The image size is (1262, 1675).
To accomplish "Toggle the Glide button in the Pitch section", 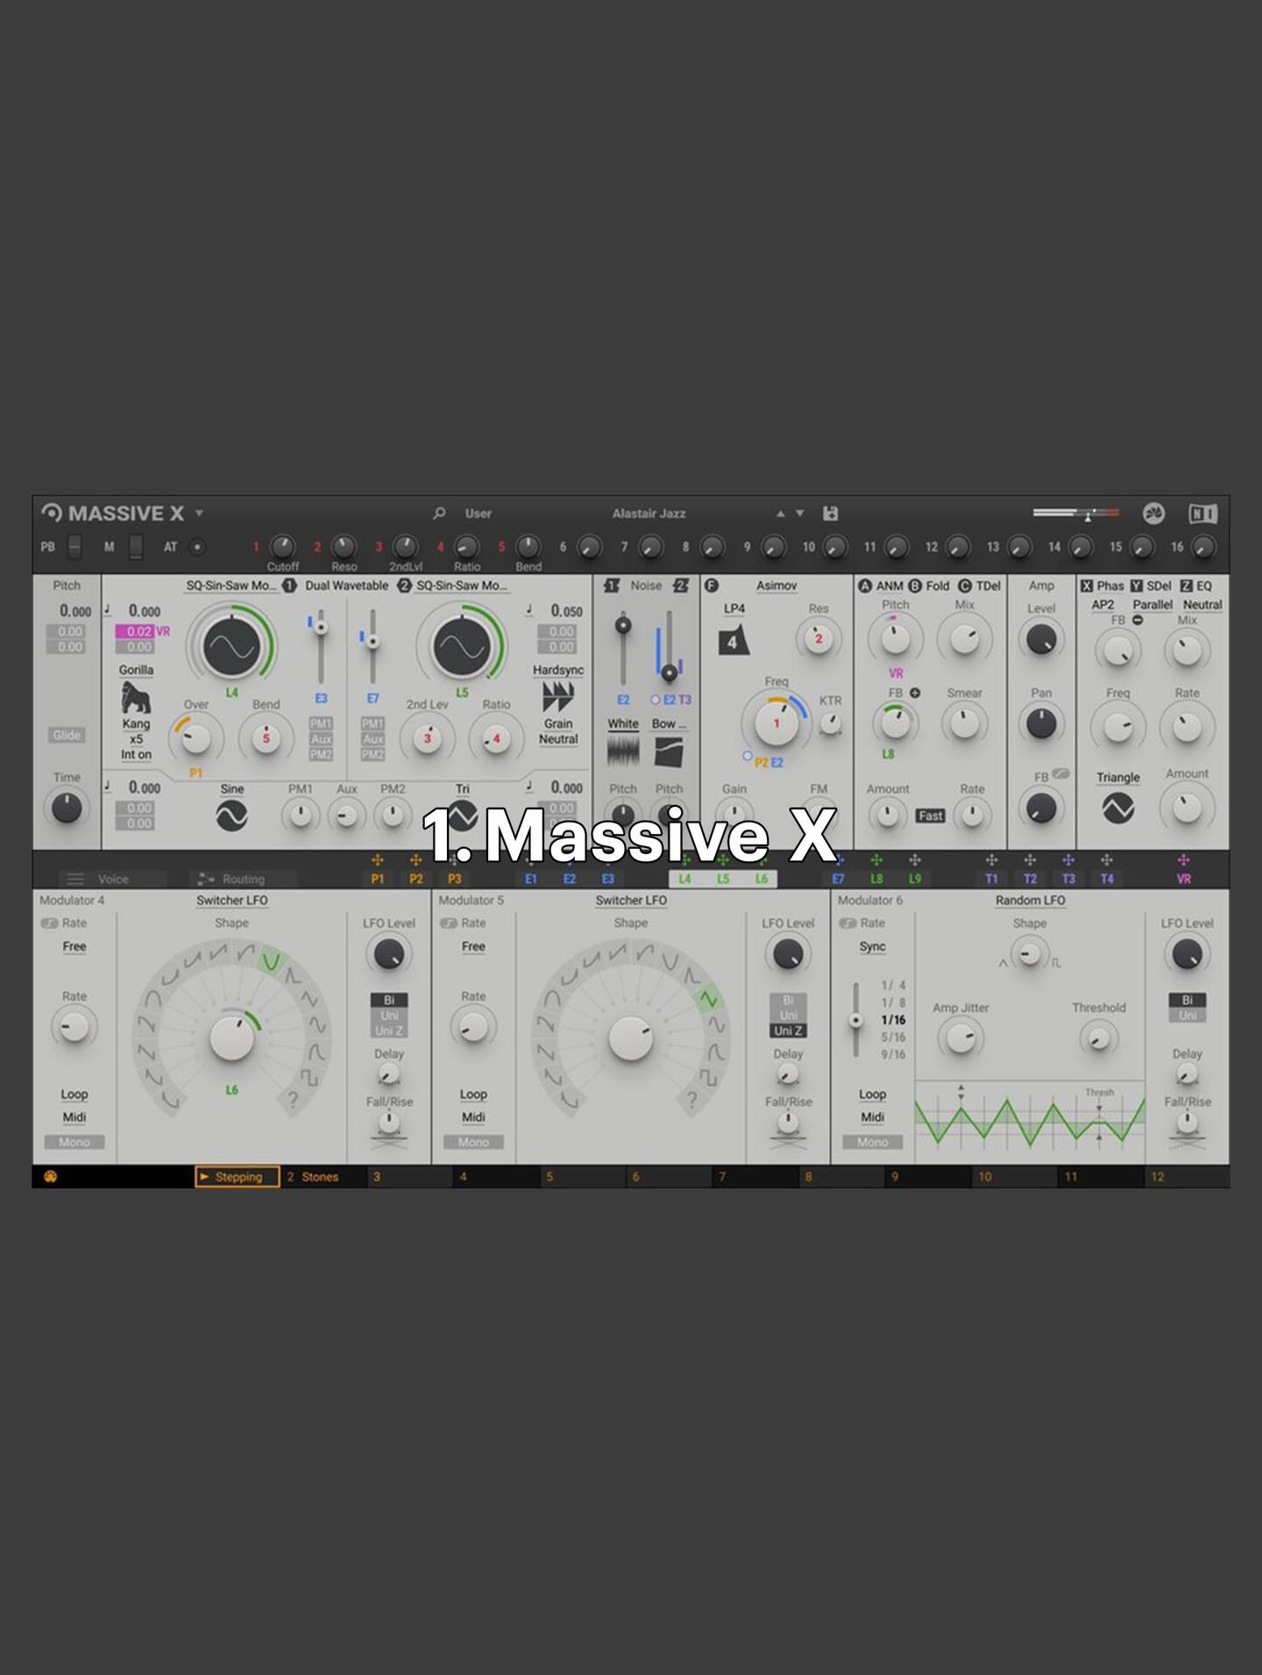I will (67, 735).
